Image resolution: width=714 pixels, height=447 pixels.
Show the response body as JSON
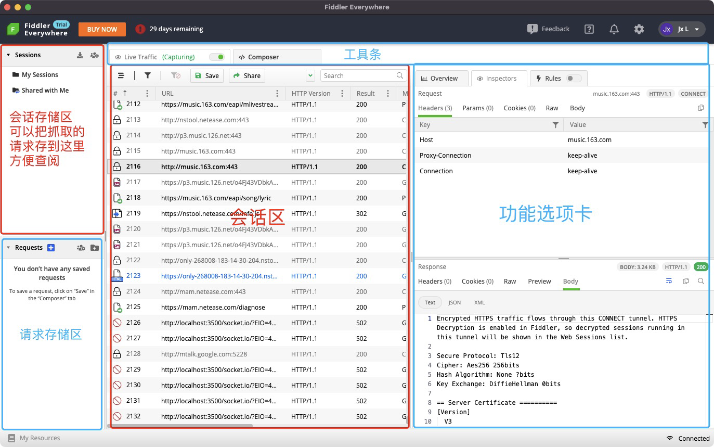click(455, 302)
